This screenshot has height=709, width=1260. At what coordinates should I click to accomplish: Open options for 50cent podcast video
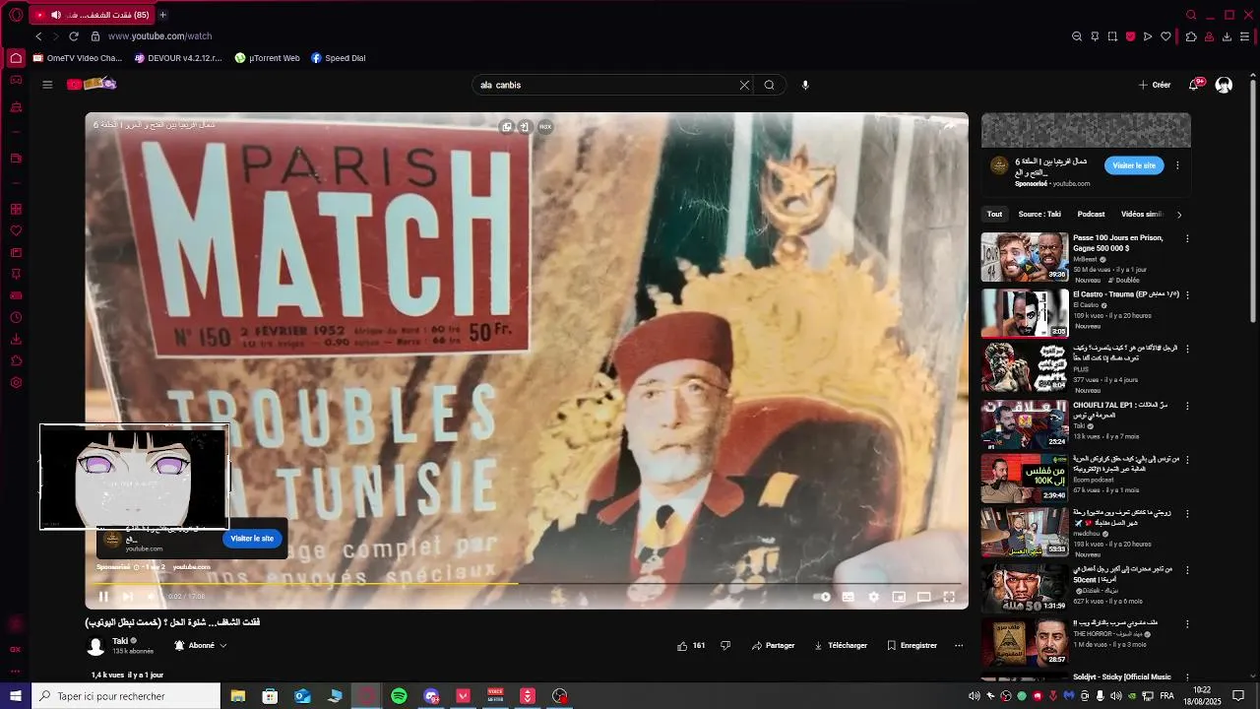(x=1187, y=569)
